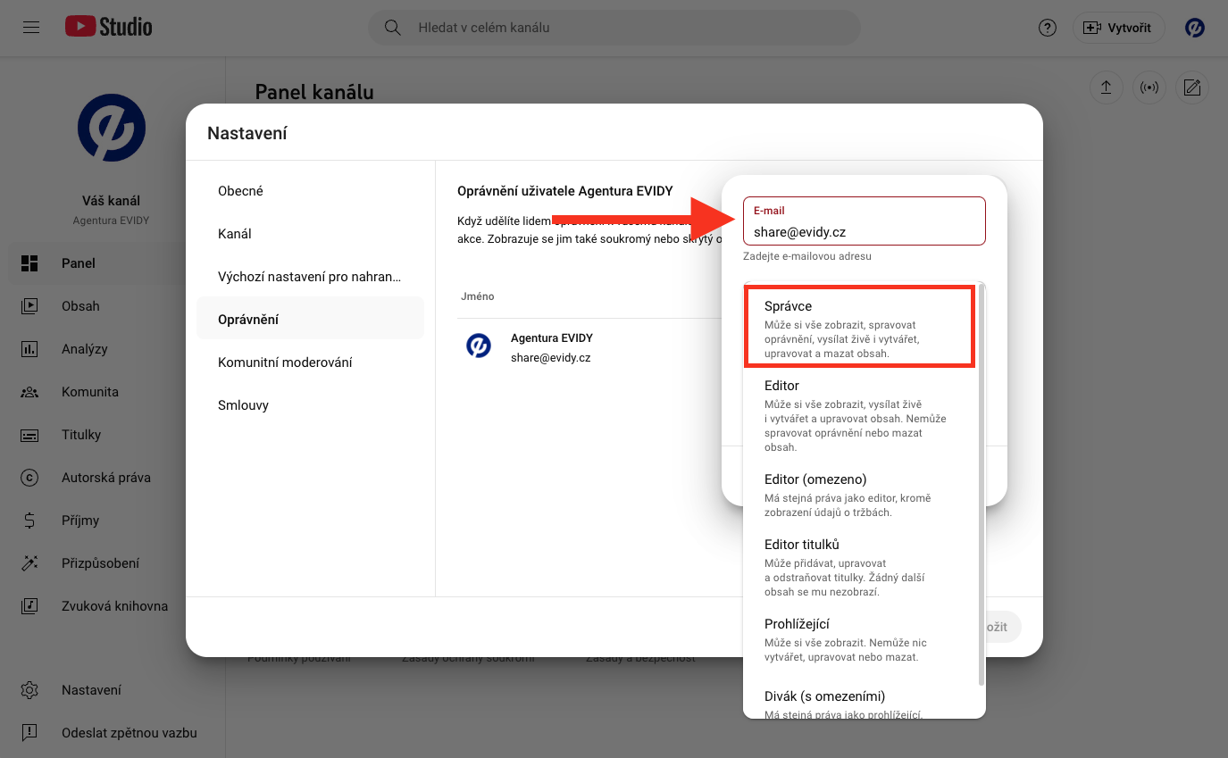Viewport: 1228px width, 758px height.
Task: Click Agentura EVIDY user avatar in permissions list
Action: pyautogui.click(x=479, y=346)
